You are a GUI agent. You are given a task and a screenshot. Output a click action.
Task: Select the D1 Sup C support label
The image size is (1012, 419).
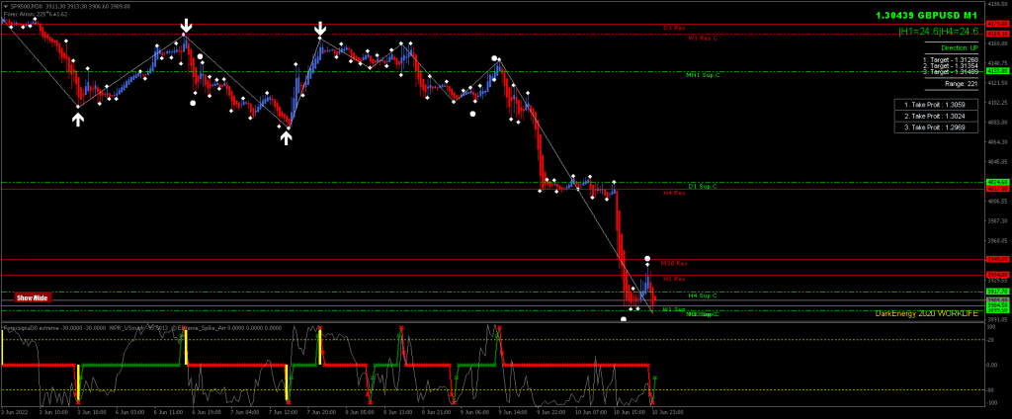coord(702,186)
